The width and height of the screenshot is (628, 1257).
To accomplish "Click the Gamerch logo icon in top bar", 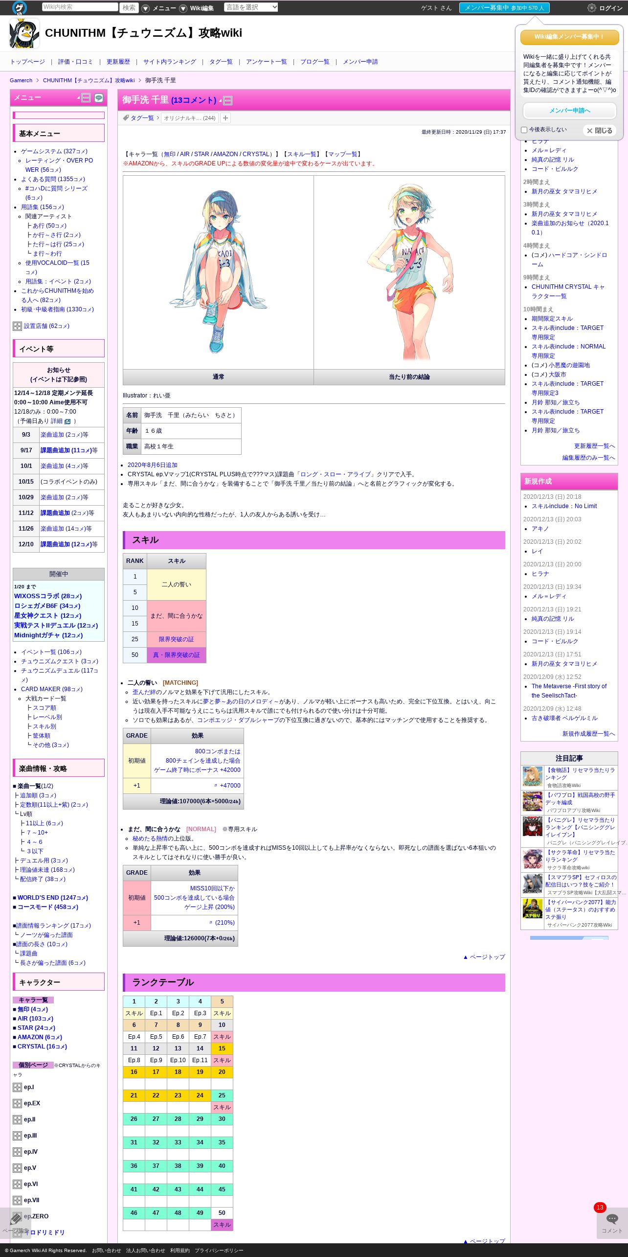I will click(x=20, y=8).
